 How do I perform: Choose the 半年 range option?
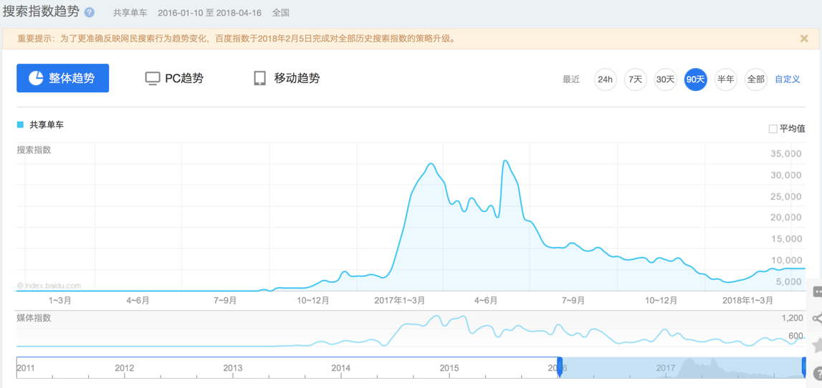coord(725,79)
